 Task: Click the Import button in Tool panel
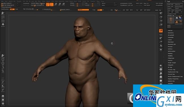click(171, 8)
